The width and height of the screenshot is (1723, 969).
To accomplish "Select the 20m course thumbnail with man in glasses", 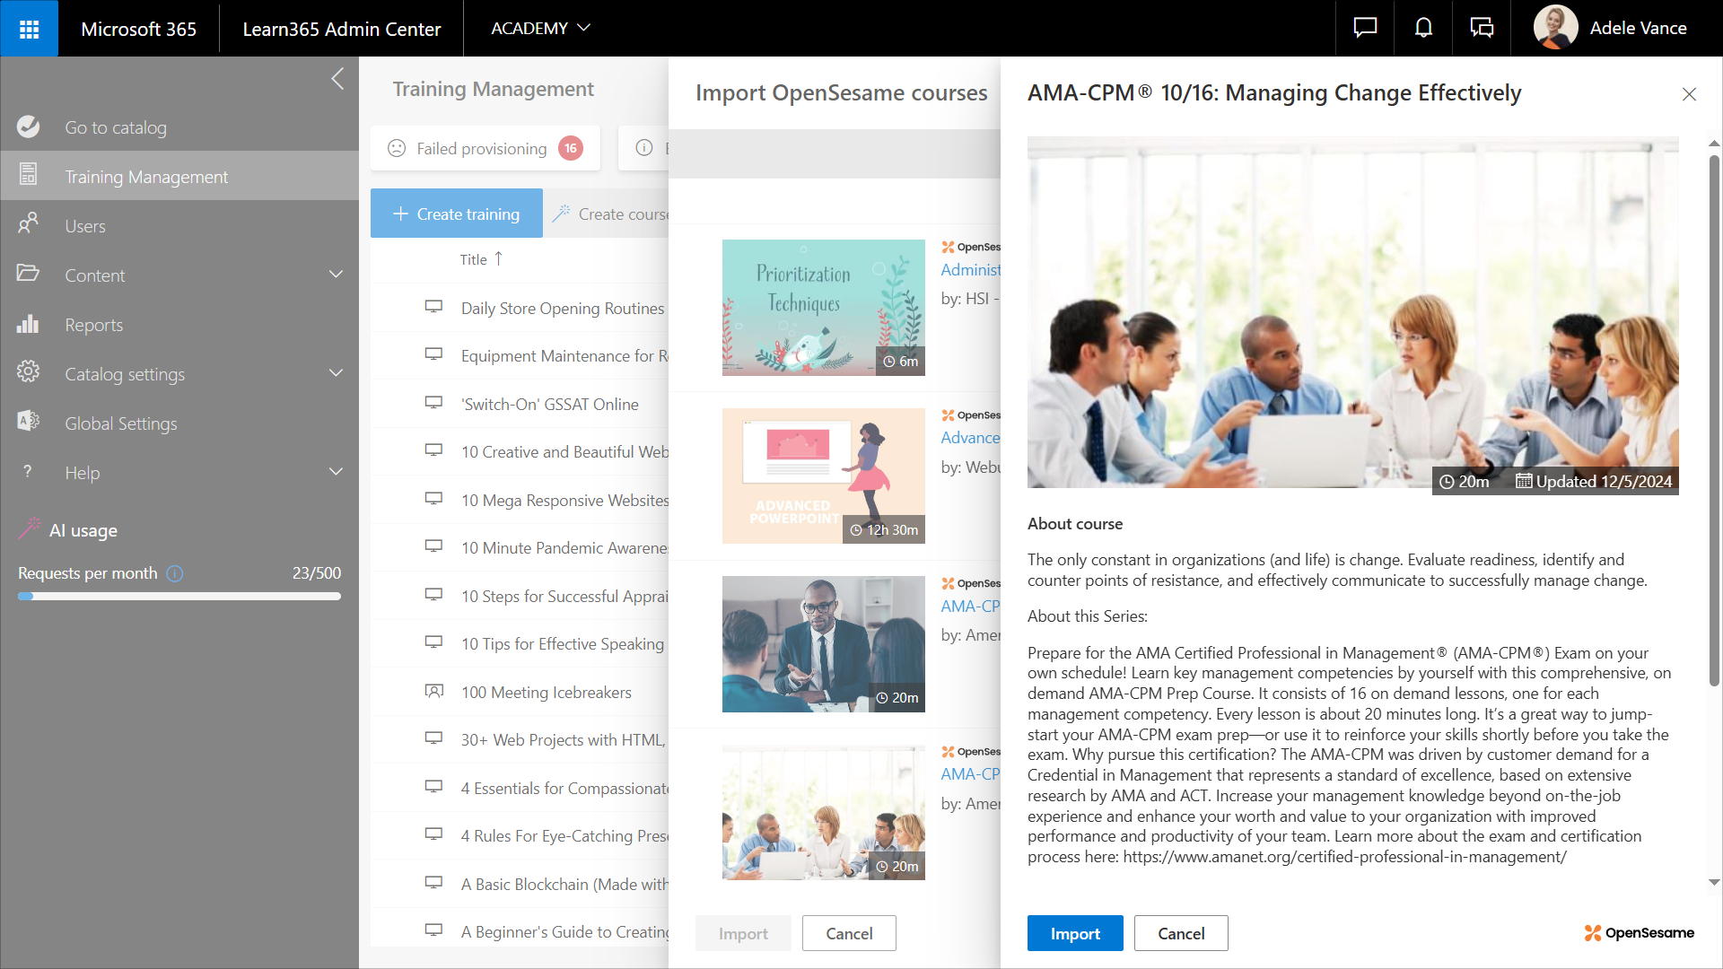I will [823, 643].
